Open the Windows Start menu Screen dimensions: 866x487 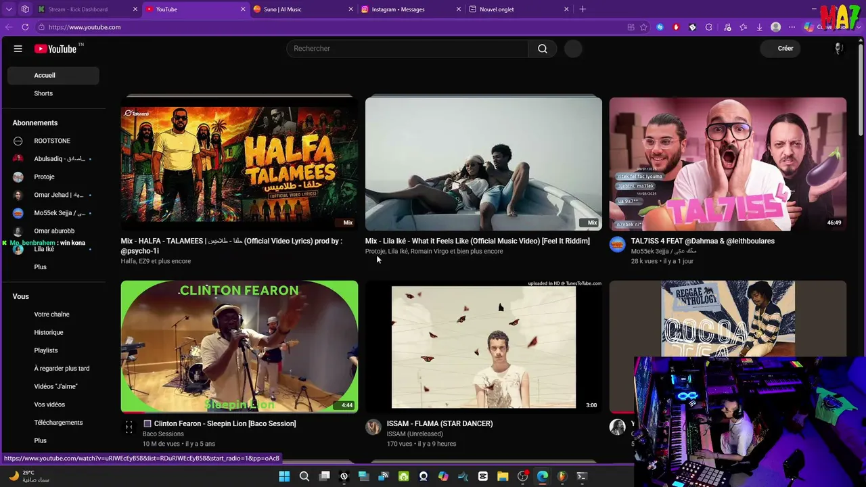click(x=284, y=476)
